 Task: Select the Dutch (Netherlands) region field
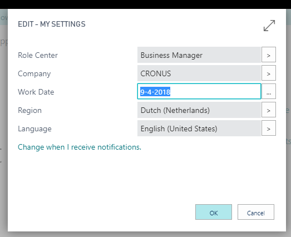(x=199, y=110)
